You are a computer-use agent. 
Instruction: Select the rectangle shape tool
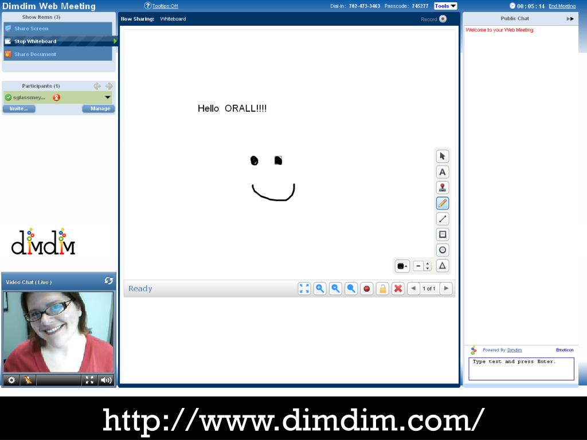[x=442, y=234]
